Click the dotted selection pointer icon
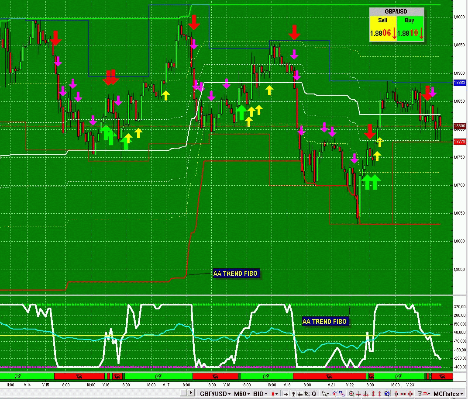 [307, 394]
